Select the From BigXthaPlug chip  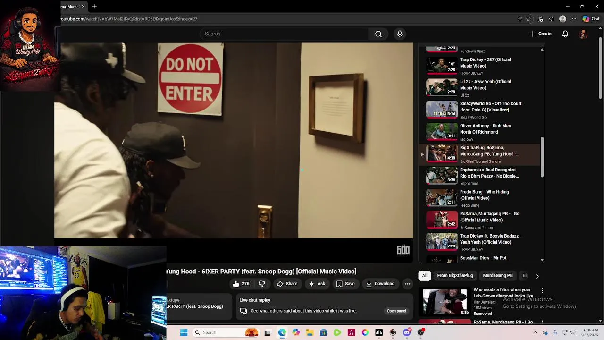(x=455, y=276)
